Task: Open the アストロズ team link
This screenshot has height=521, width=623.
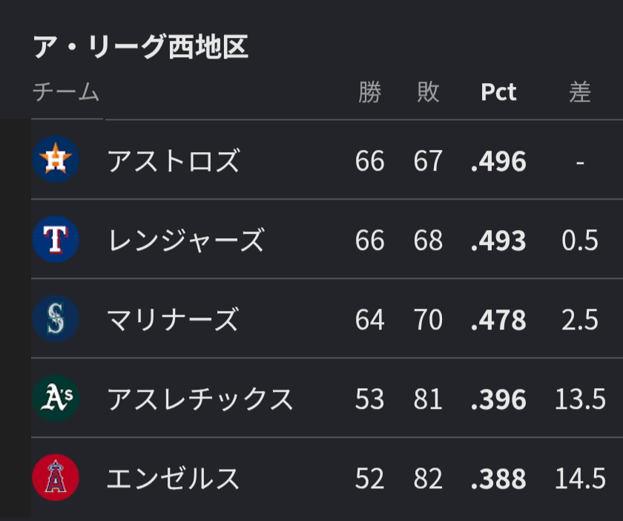Action: pos(174,160)
